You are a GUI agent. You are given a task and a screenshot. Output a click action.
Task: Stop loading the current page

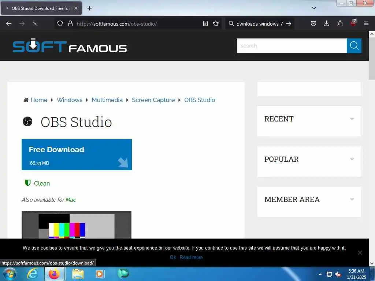pos(35,24)
